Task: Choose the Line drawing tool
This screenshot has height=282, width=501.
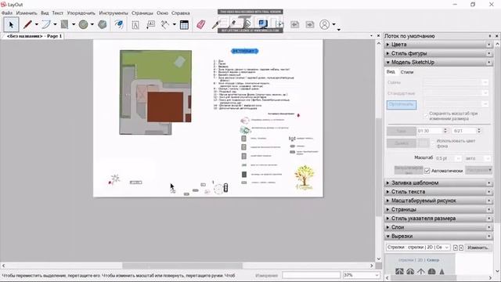Action: [x=27, y=24]
